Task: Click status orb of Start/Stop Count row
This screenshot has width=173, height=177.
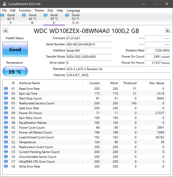Action: [x=6, y=98]
